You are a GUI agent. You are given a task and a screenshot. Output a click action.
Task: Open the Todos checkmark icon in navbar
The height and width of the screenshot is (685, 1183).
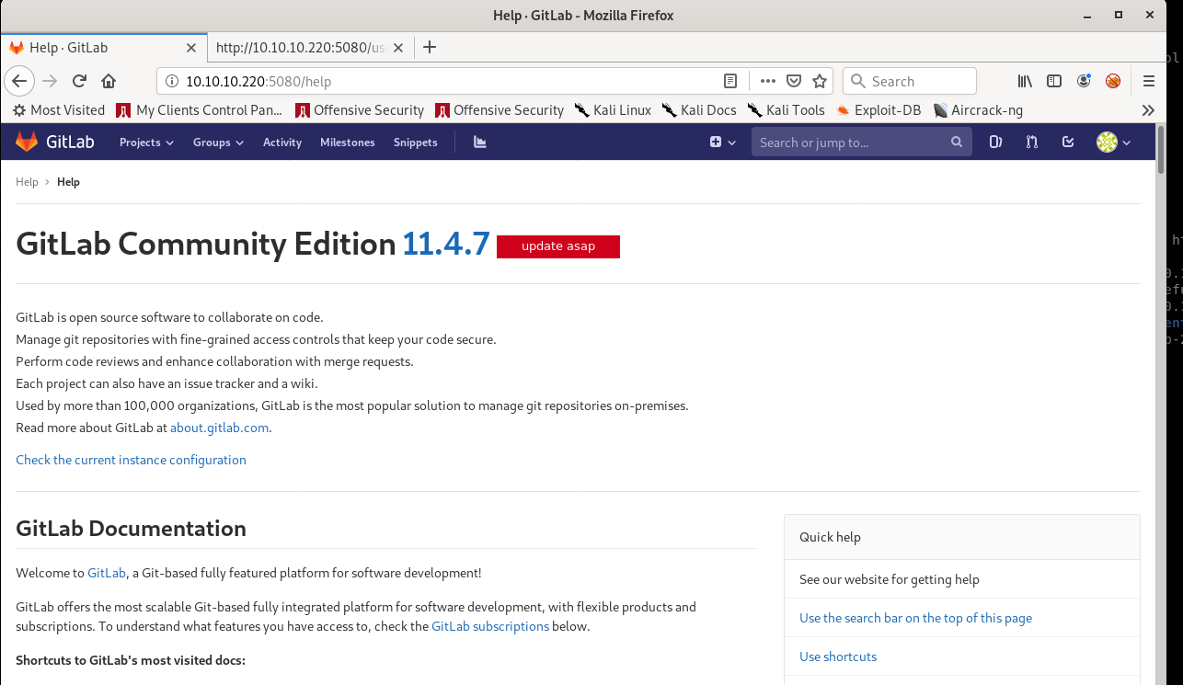[x=1068, y=142]
